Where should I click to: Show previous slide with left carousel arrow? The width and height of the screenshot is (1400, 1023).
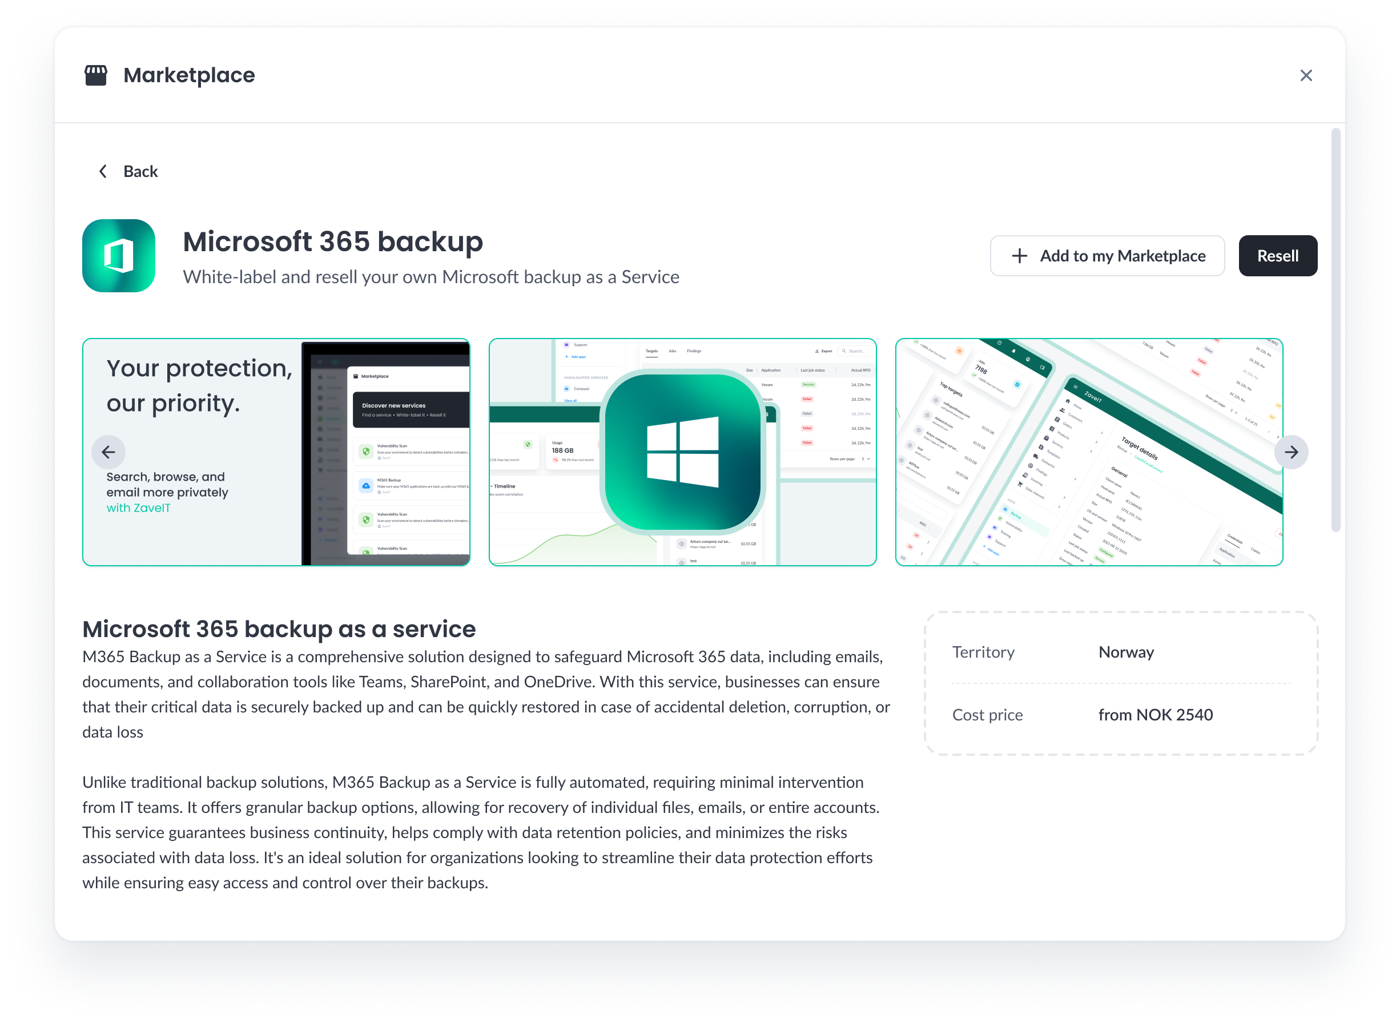[108, 452]
